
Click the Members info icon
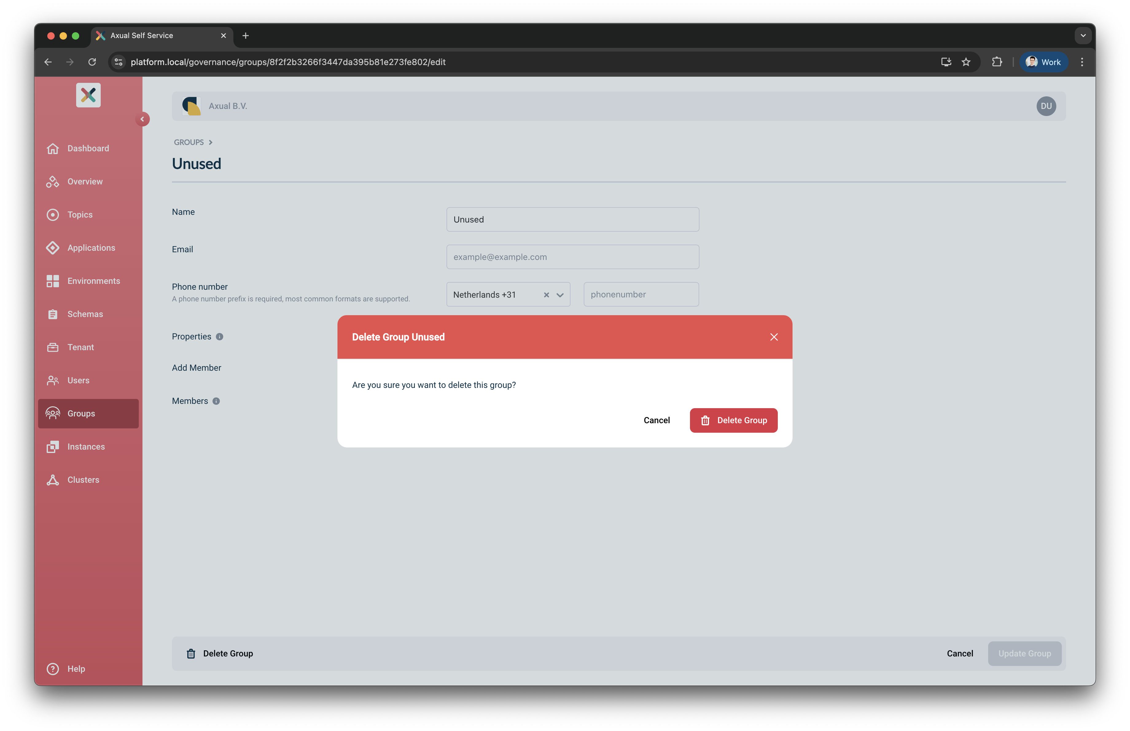click(216, 401)
